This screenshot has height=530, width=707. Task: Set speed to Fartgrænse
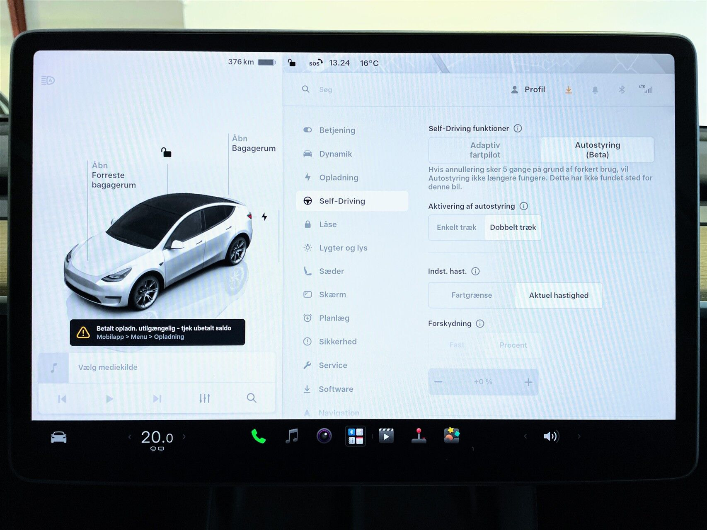pos(472,295)
